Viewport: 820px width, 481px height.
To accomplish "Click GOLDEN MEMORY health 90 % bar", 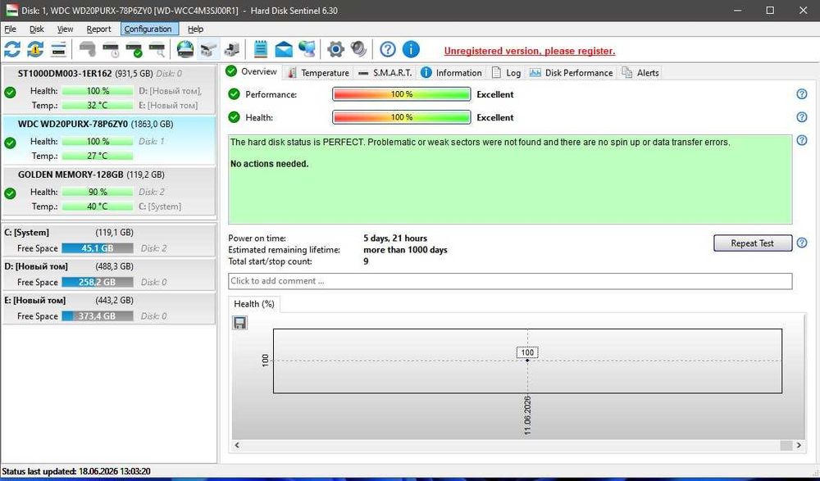I will click(98, 192).
